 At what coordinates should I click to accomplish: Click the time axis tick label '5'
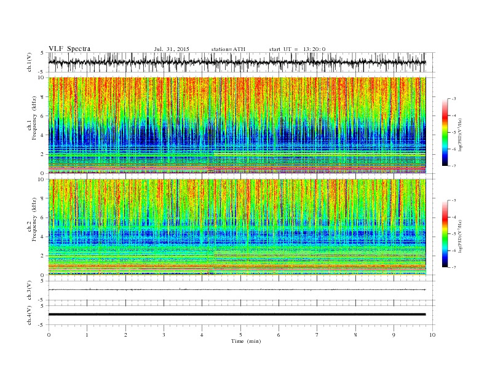coord(240,335)
